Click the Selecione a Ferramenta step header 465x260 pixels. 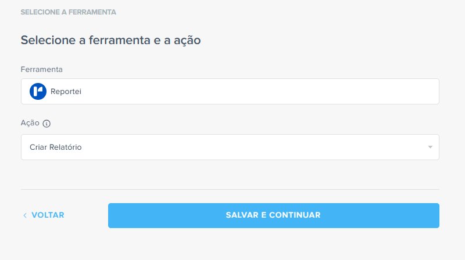coord(68,12)
